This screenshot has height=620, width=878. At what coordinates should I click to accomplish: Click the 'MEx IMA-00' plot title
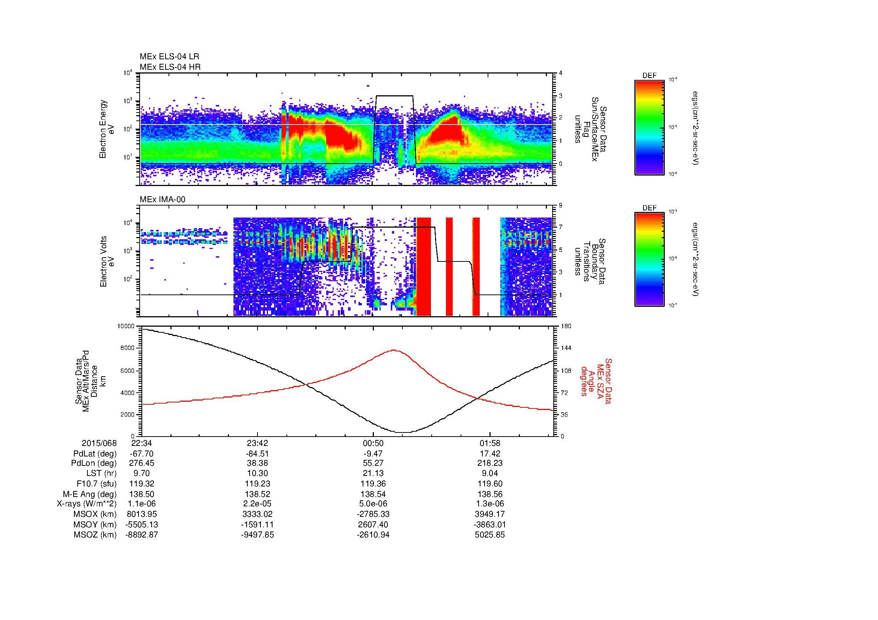(163, 200)
